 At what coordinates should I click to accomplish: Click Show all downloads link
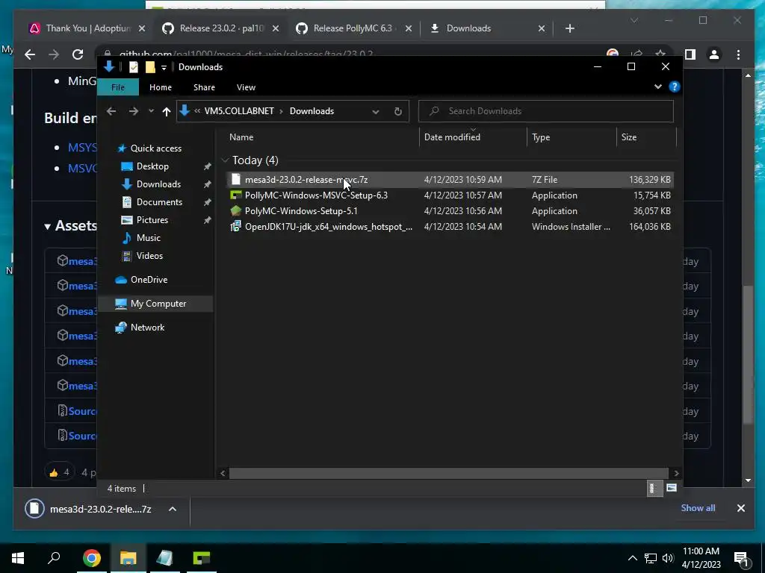coord(698,508)
